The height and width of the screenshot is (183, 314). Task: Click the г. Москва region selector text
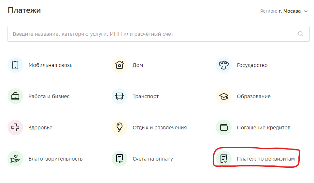tap(290, 11)
